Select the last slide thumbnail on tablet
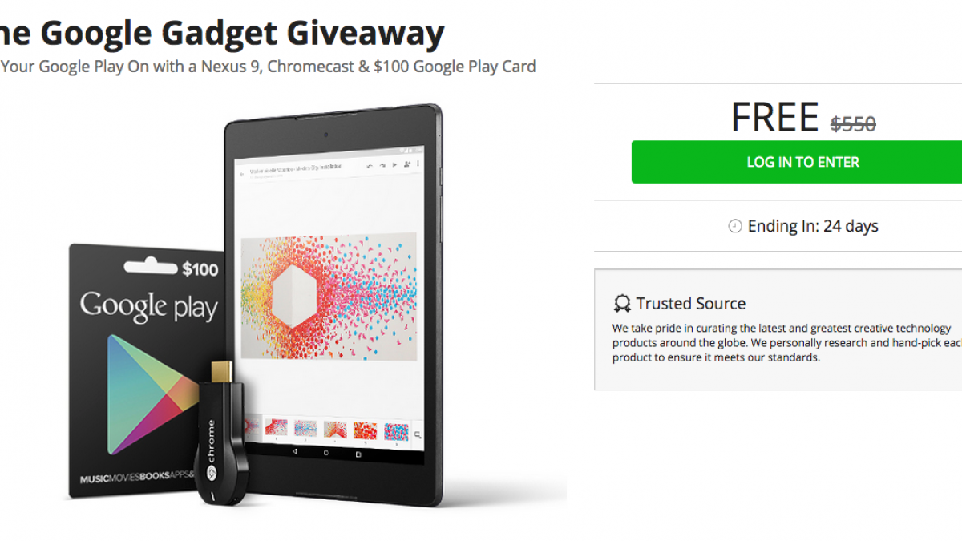Viewport: 962px width, 541px height. point(396,432)
